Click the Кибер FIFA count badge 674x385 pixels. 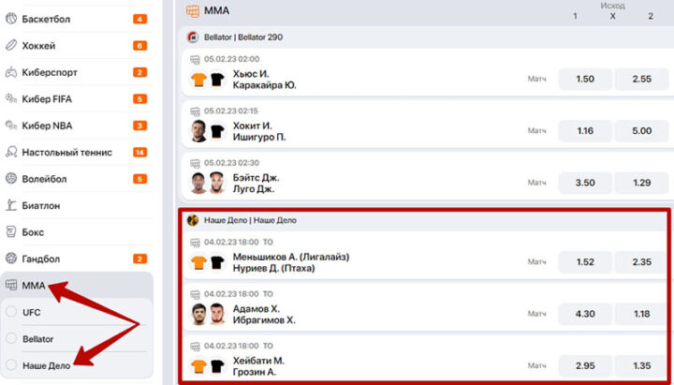click(x=139, y=98)
